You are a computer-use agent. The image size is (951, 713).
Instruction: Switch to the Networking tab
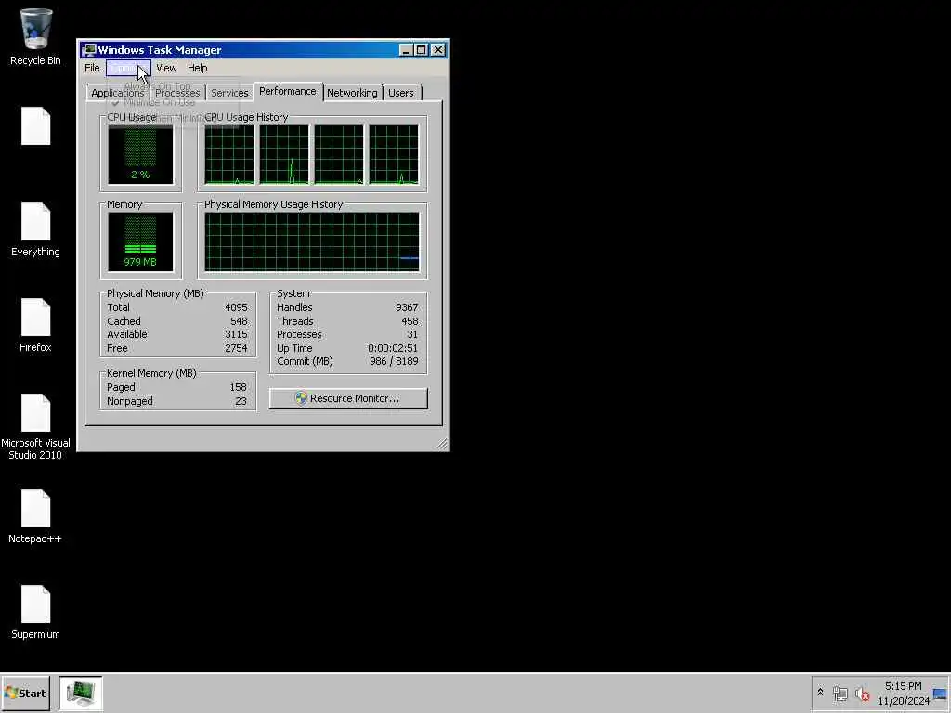click(x=352, y=93)
